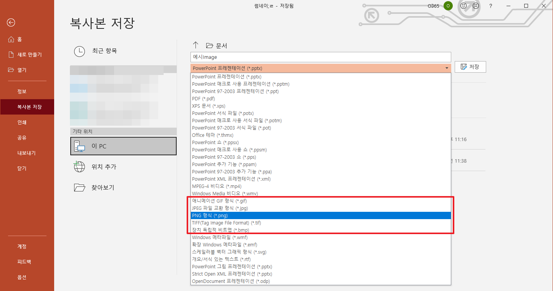Select PDF (*.pdf) format

(x=321, y=99)
